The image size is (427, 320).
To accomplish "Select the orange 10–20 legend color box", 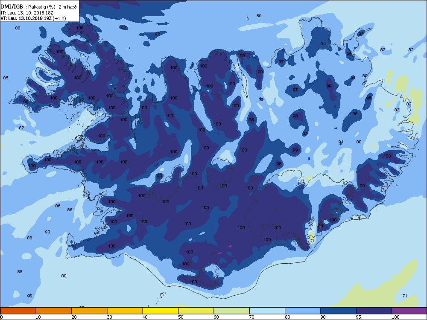I will 54,311.
